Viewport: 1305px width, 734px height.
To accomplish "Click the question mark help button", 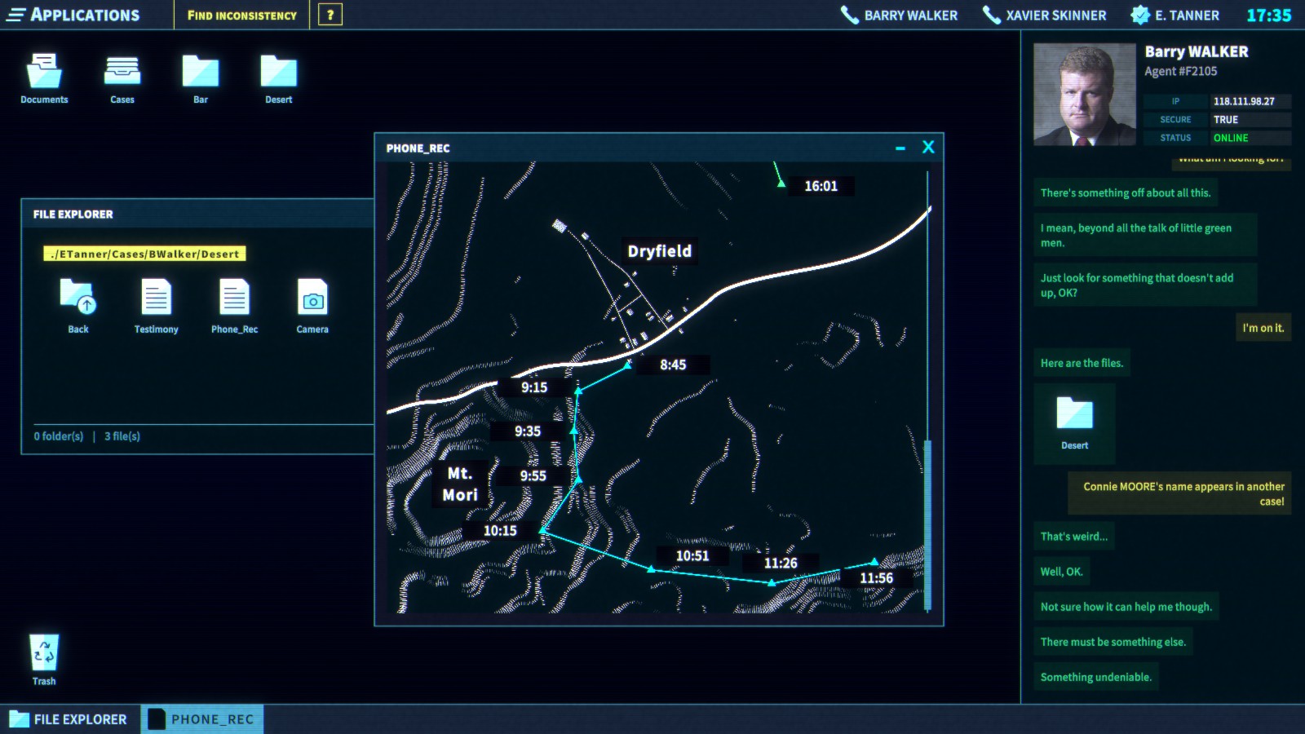I will tap(330, 15).
